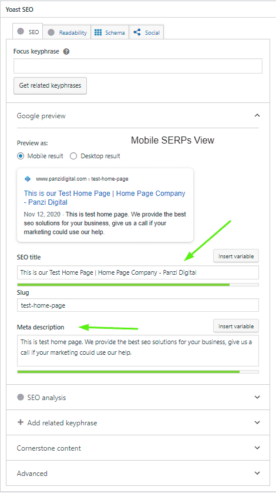
Task: Click the plus icon by Add related keyphrase
Action: pos(21,422)
